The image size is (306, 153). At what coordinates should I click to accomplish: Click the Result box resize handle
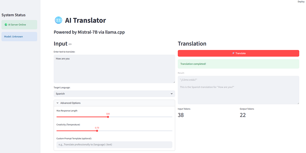point(298,103)
